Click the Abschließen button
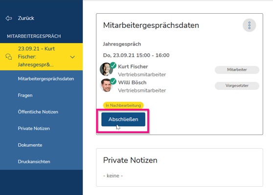Screen dimensions: 273x195 pyautogui.click(x=123, y=119)
